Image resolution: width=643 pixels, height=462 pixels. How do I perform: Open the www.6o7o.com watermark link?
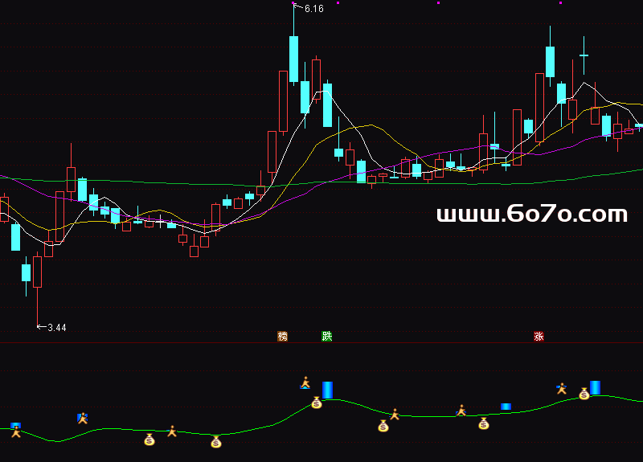click(531, 214)
